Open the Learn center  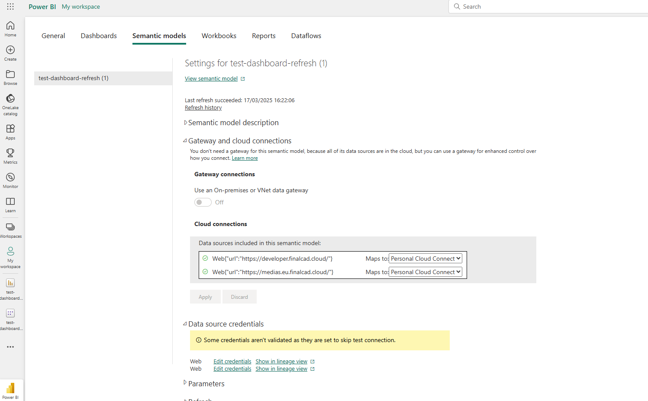10,204
